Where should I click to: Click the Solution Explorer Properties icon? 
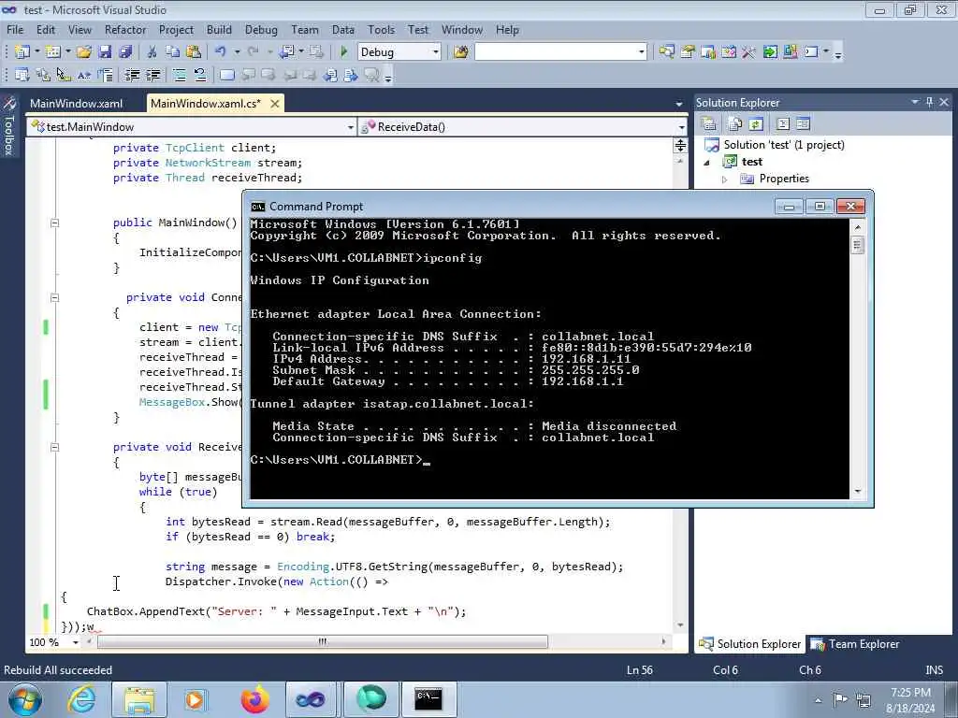(709, 124)
